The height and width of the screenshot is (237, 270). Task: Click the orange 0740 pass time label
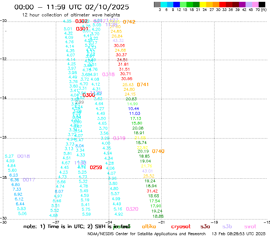coord(158,151)
